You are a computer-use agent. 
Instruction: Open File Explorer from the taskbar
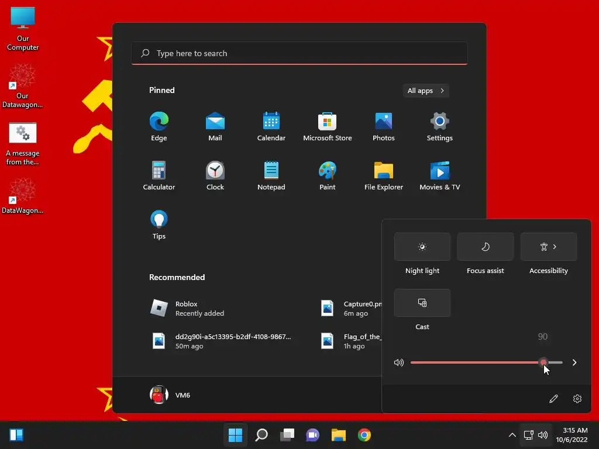339,435
